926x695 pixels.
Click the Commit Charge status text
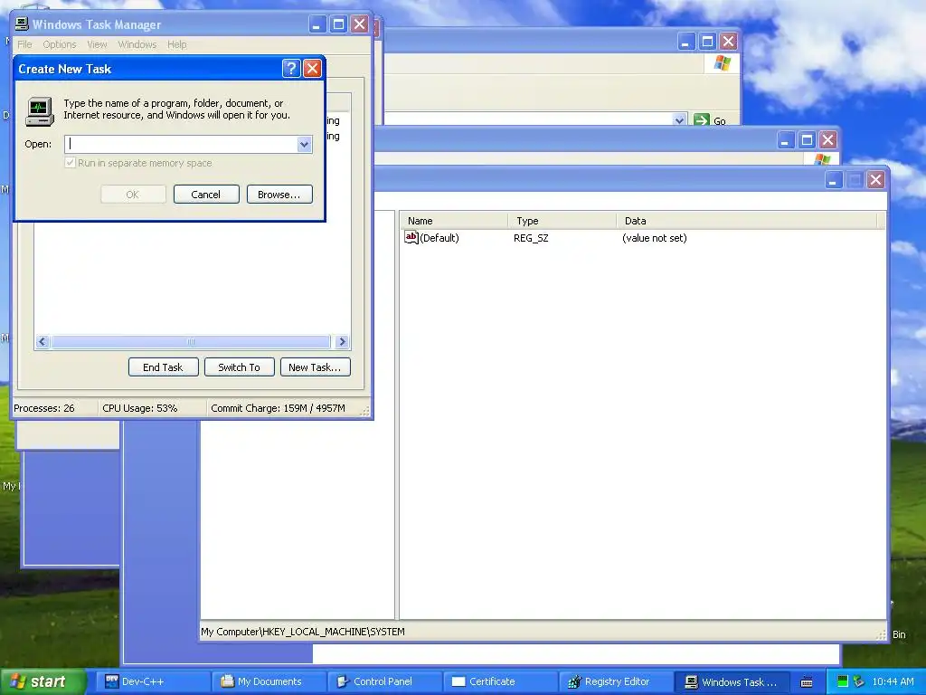(x=279, y=408)
